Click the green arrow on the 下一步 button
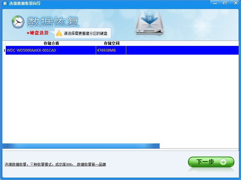 coord(223,162)
